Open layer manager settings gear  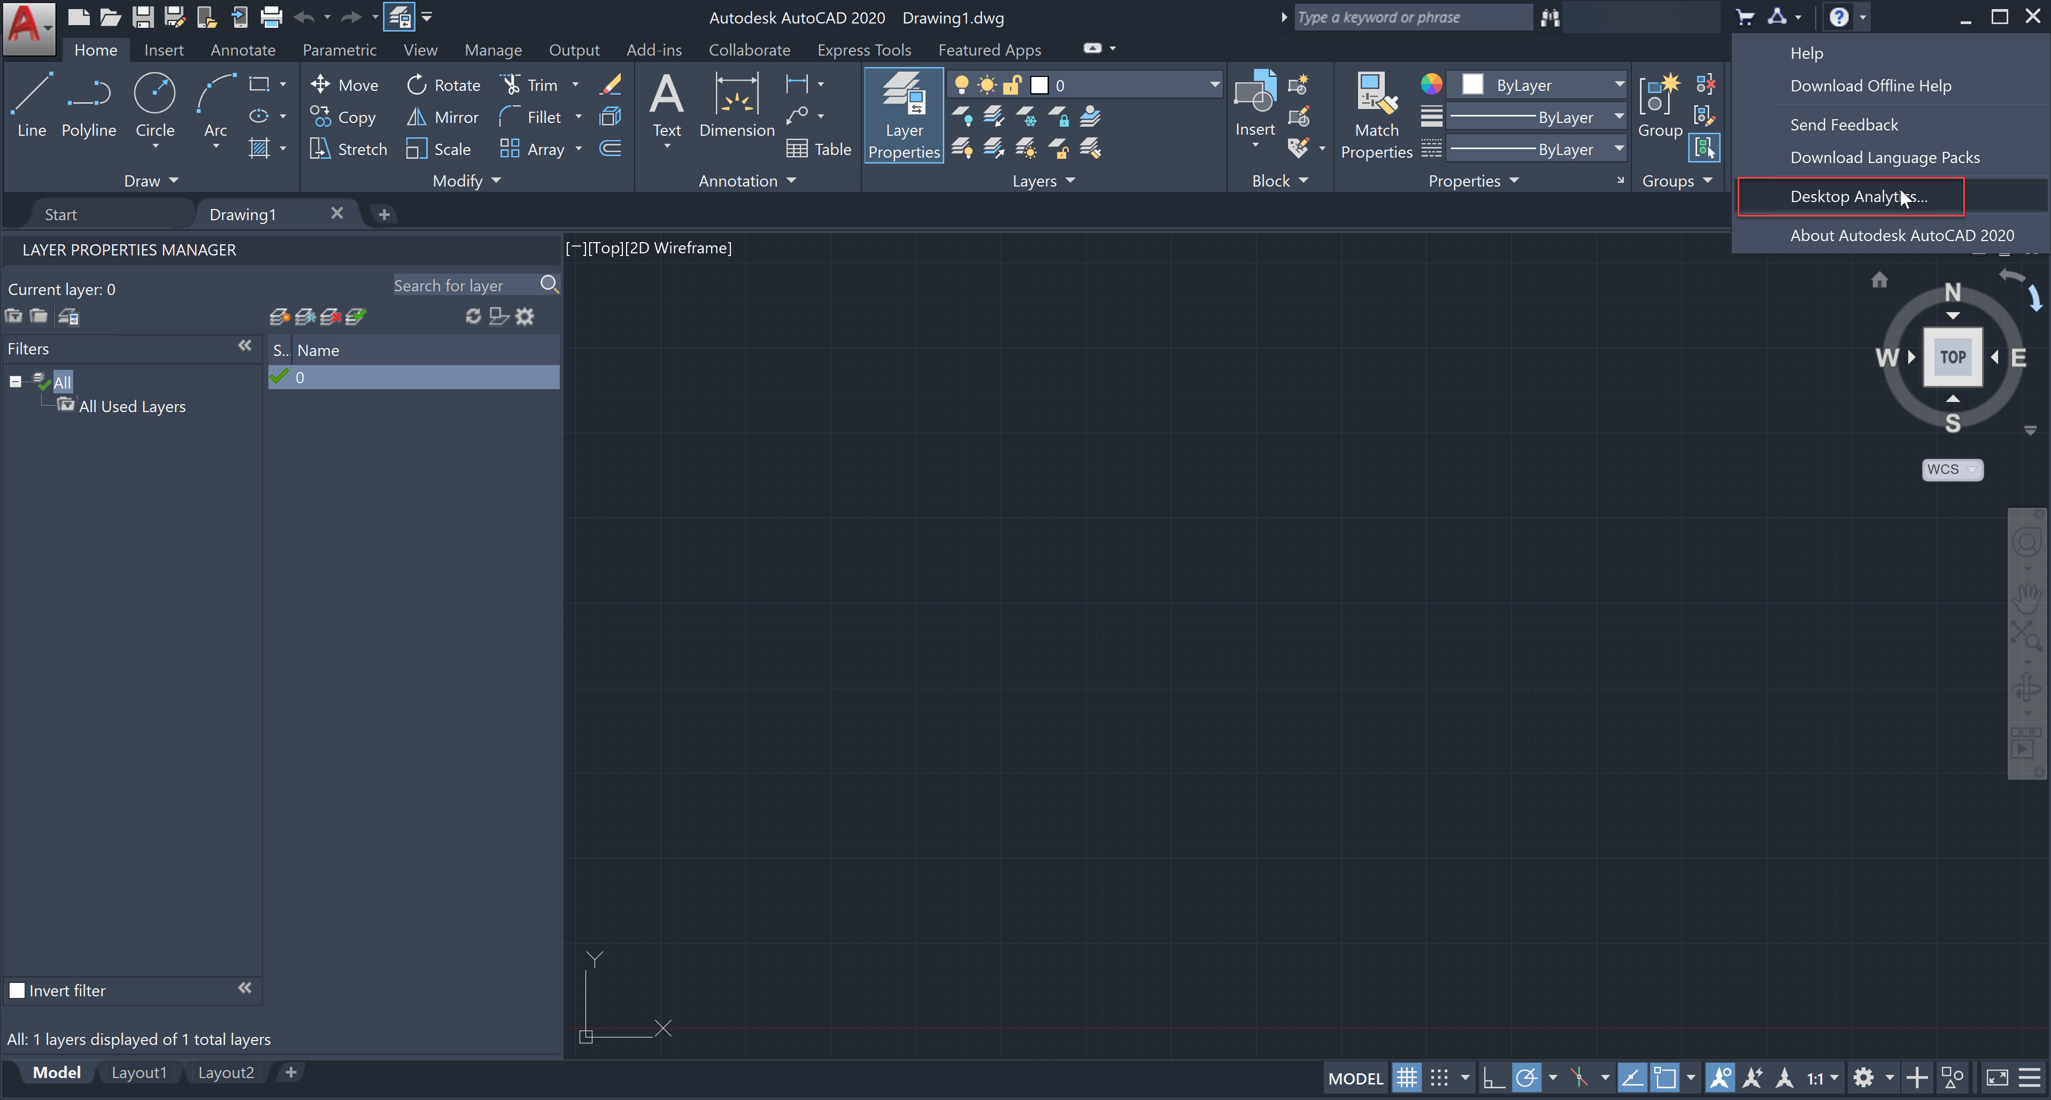coord(525,317)
